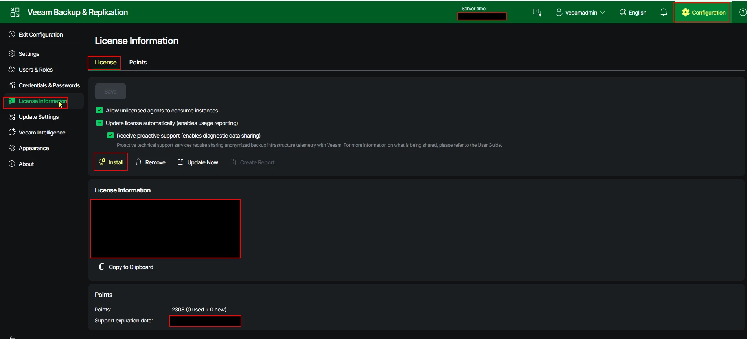Toggle Receive proactive support checkbox
Viewport: 747px width, 339px height.
coord(110,136)
